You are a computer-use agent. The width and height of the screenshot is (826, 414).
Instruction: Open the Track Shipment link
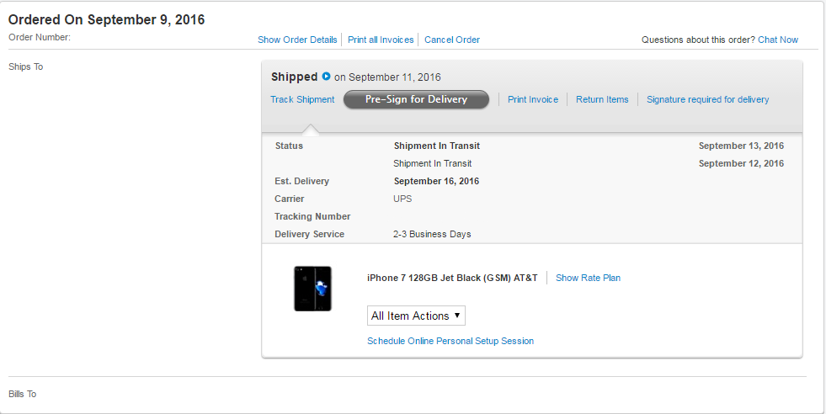click(302, 99)
